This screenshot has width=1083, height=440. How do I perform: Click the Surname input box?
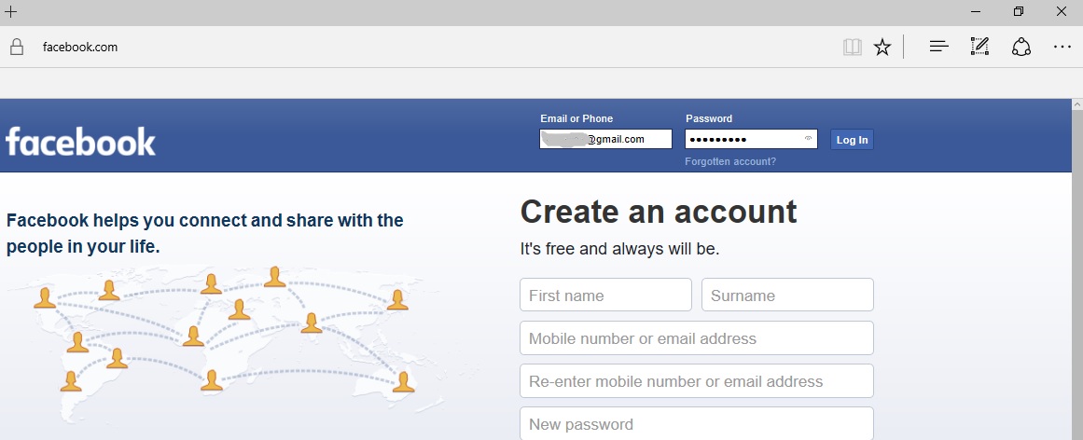787,296
